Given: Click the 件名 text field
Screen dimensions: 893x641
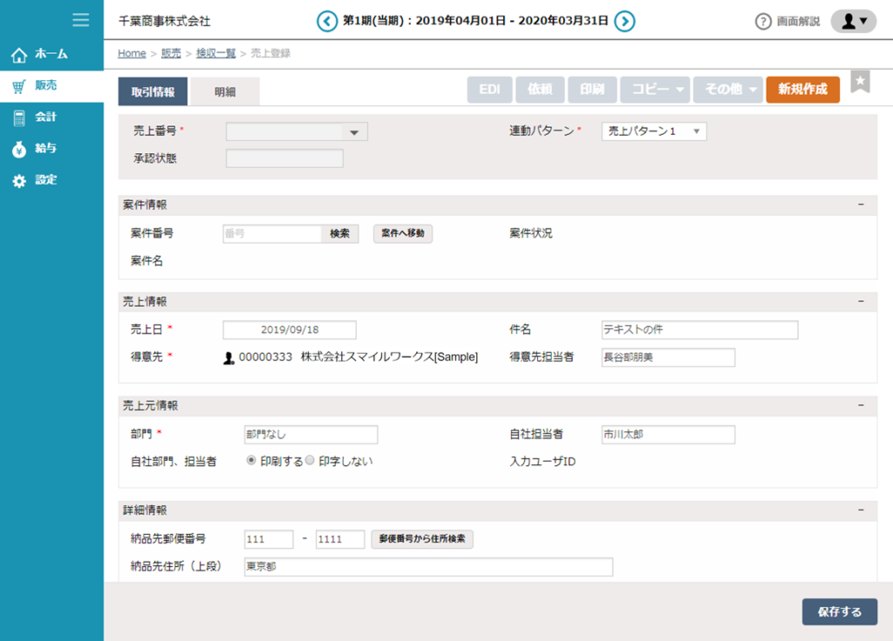Looking at the screenshot, I should pyautogui.click(x=699, y=330).
